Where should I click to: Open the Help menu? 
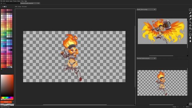pyautogui.click(x=25, y=1)
